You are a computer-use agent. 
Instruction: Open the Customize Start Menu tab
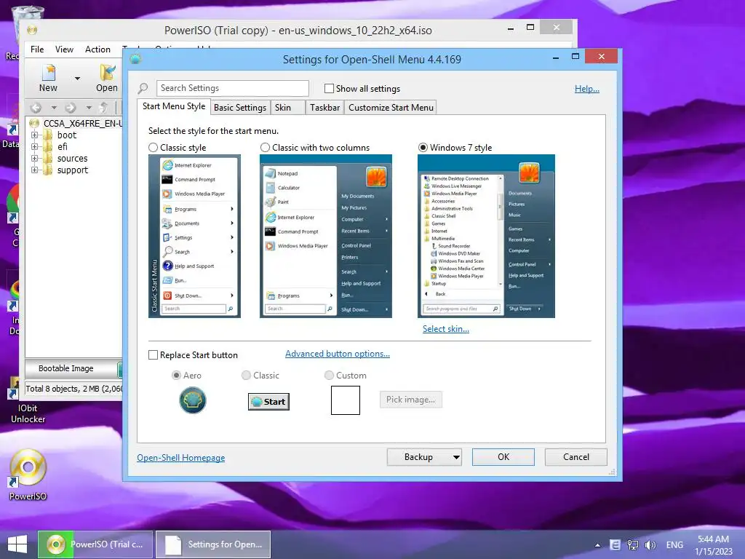[x=391, y=108]
